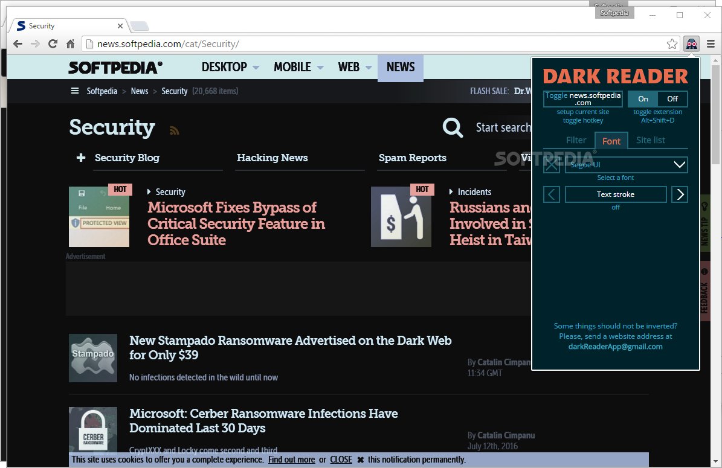The image size is (722, 468).
Task: Turn Dark Reader On
Action: (x=643, y=98)
